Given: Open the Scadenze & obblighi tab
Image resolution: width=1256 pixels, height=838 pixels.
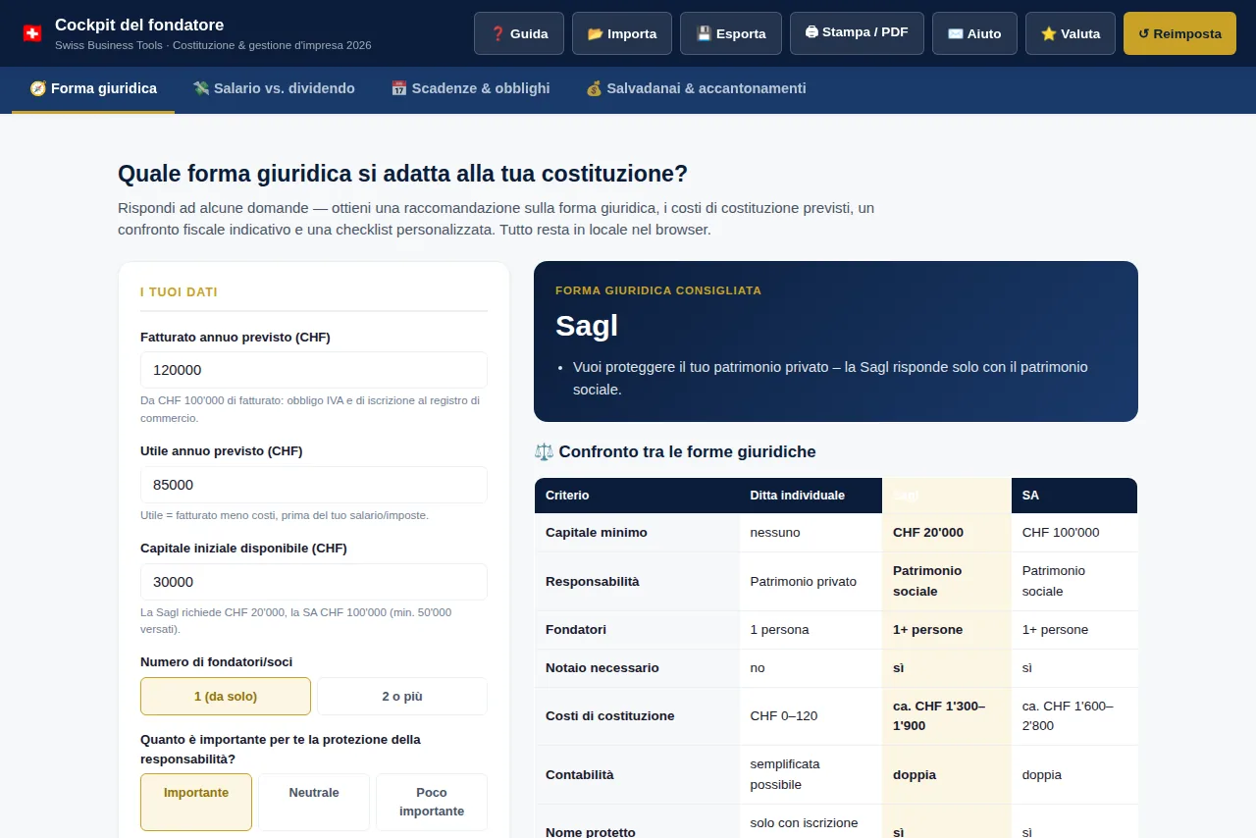Looking at the screenshot, I should (x=470, y=88).
